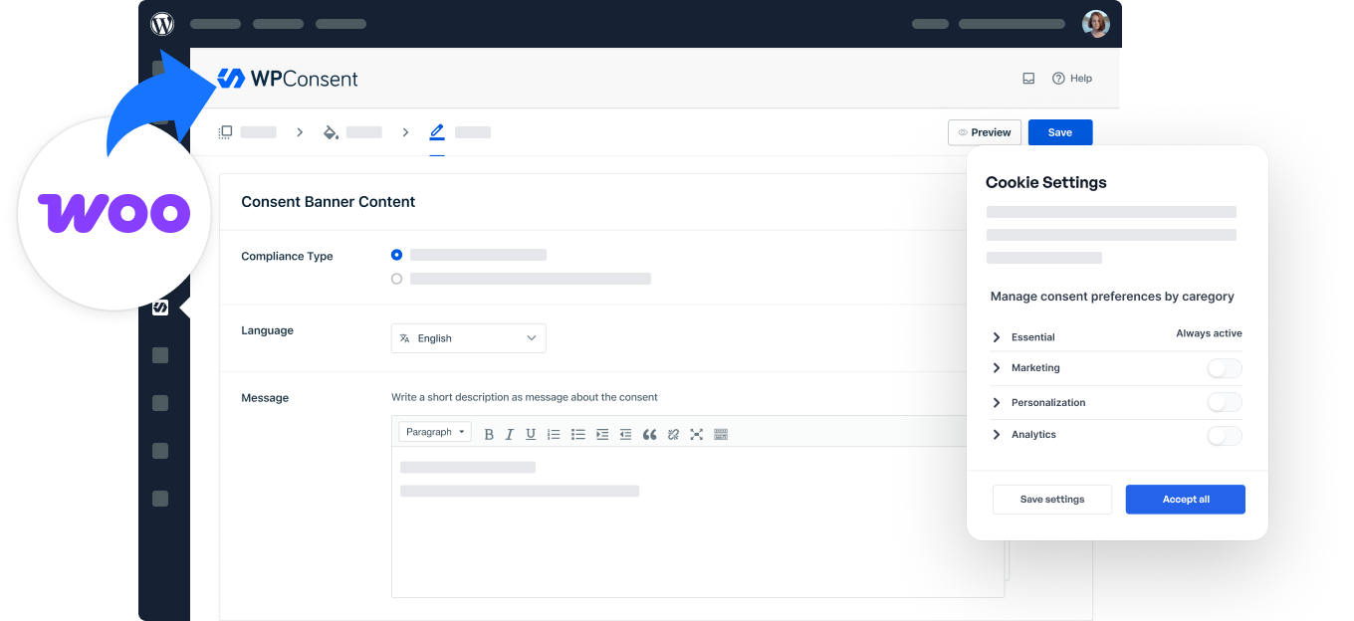This screenshot has width=1354, height=621.
Task: Insert a bulleted list
Action: coord(577,434)
